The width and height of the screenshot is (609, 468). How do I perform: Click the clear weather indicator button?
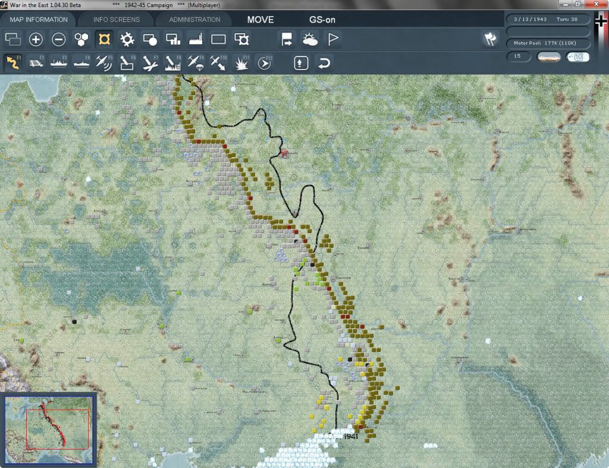point(548,57)
